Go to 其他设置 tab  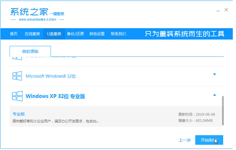coord(97,34)
